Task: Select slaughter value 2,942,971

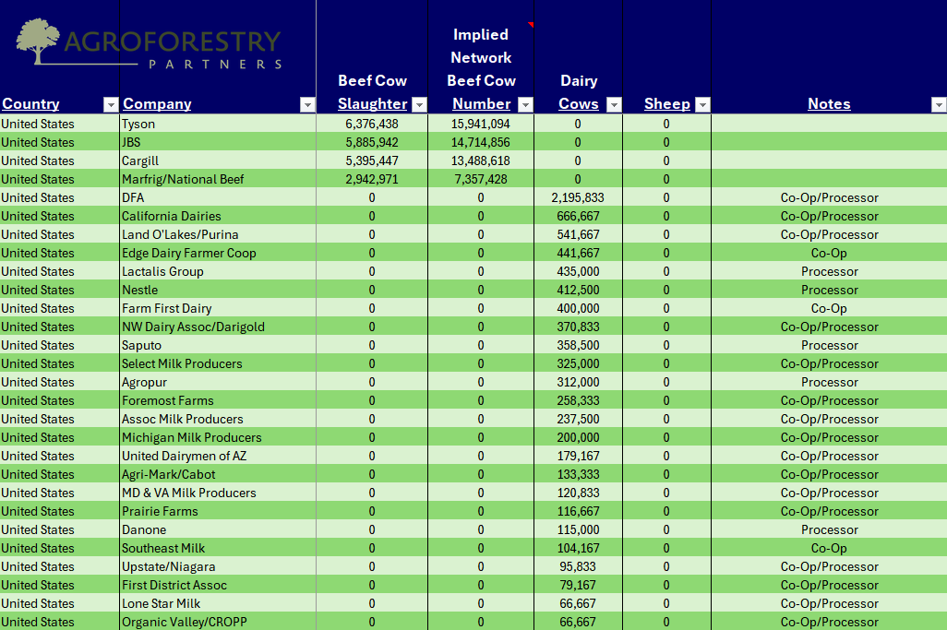Action: pos(372,179)
